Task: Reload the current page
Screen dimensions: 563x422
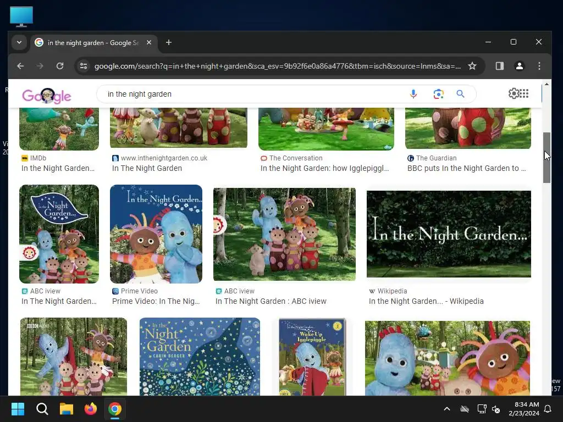Action: coord(60,66)
